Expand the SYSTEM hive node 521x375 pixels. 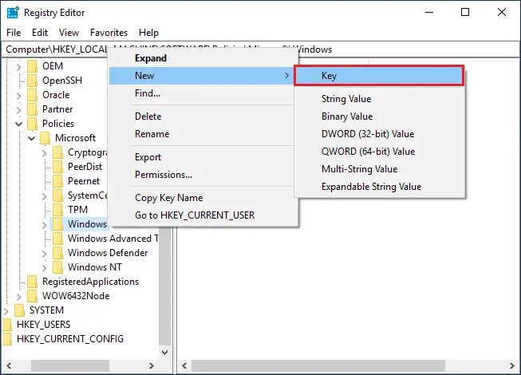click(x=6, y=311)
